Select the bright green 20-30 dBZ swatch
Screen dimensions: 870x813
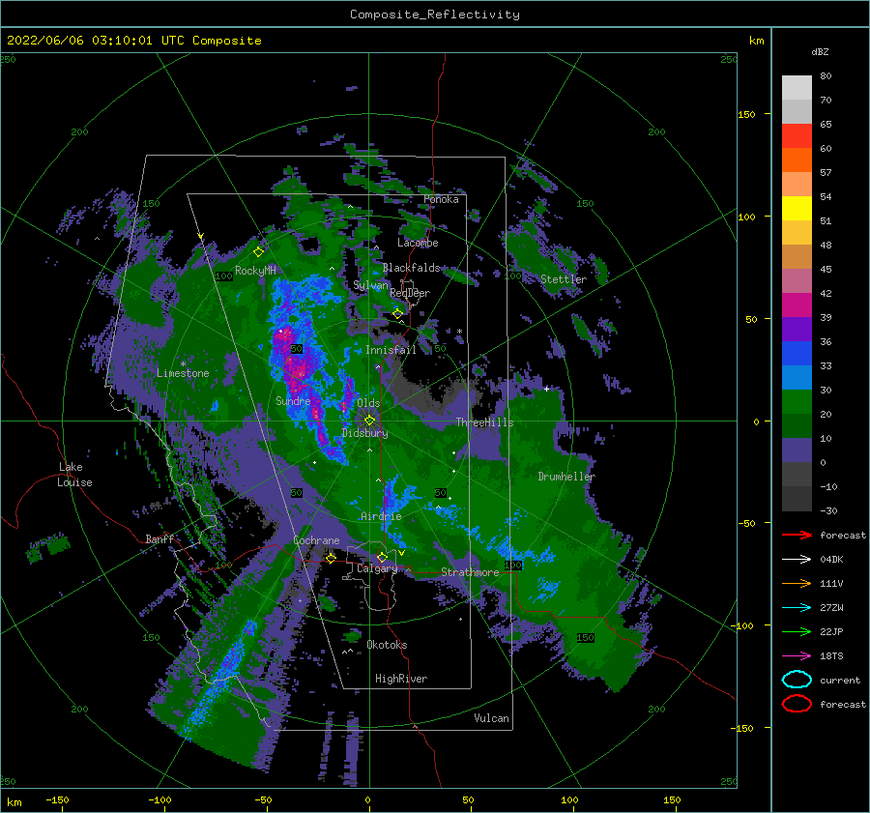797,402
